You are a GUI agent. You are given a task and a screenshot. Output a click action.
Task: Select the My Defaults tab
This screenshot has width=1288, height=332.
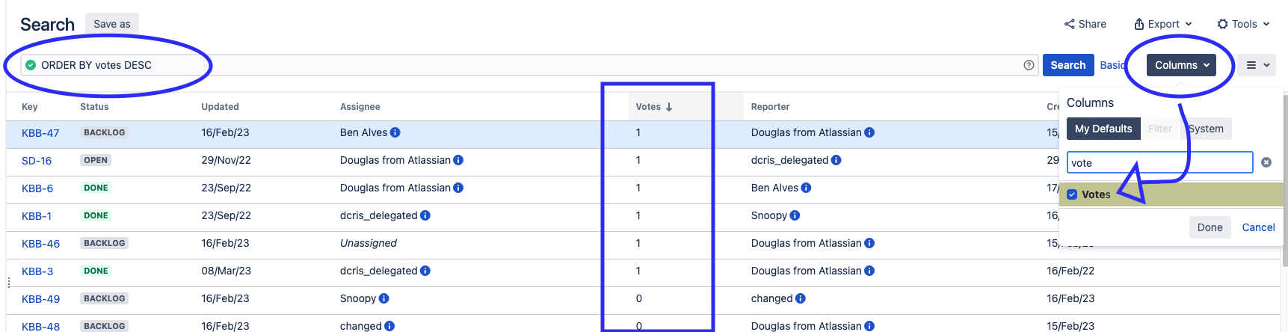[x=1103, y=129]
